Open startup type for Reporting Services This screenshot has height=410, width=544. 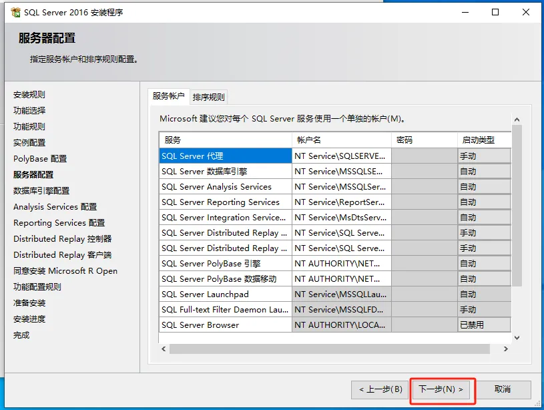click(485, 202)
